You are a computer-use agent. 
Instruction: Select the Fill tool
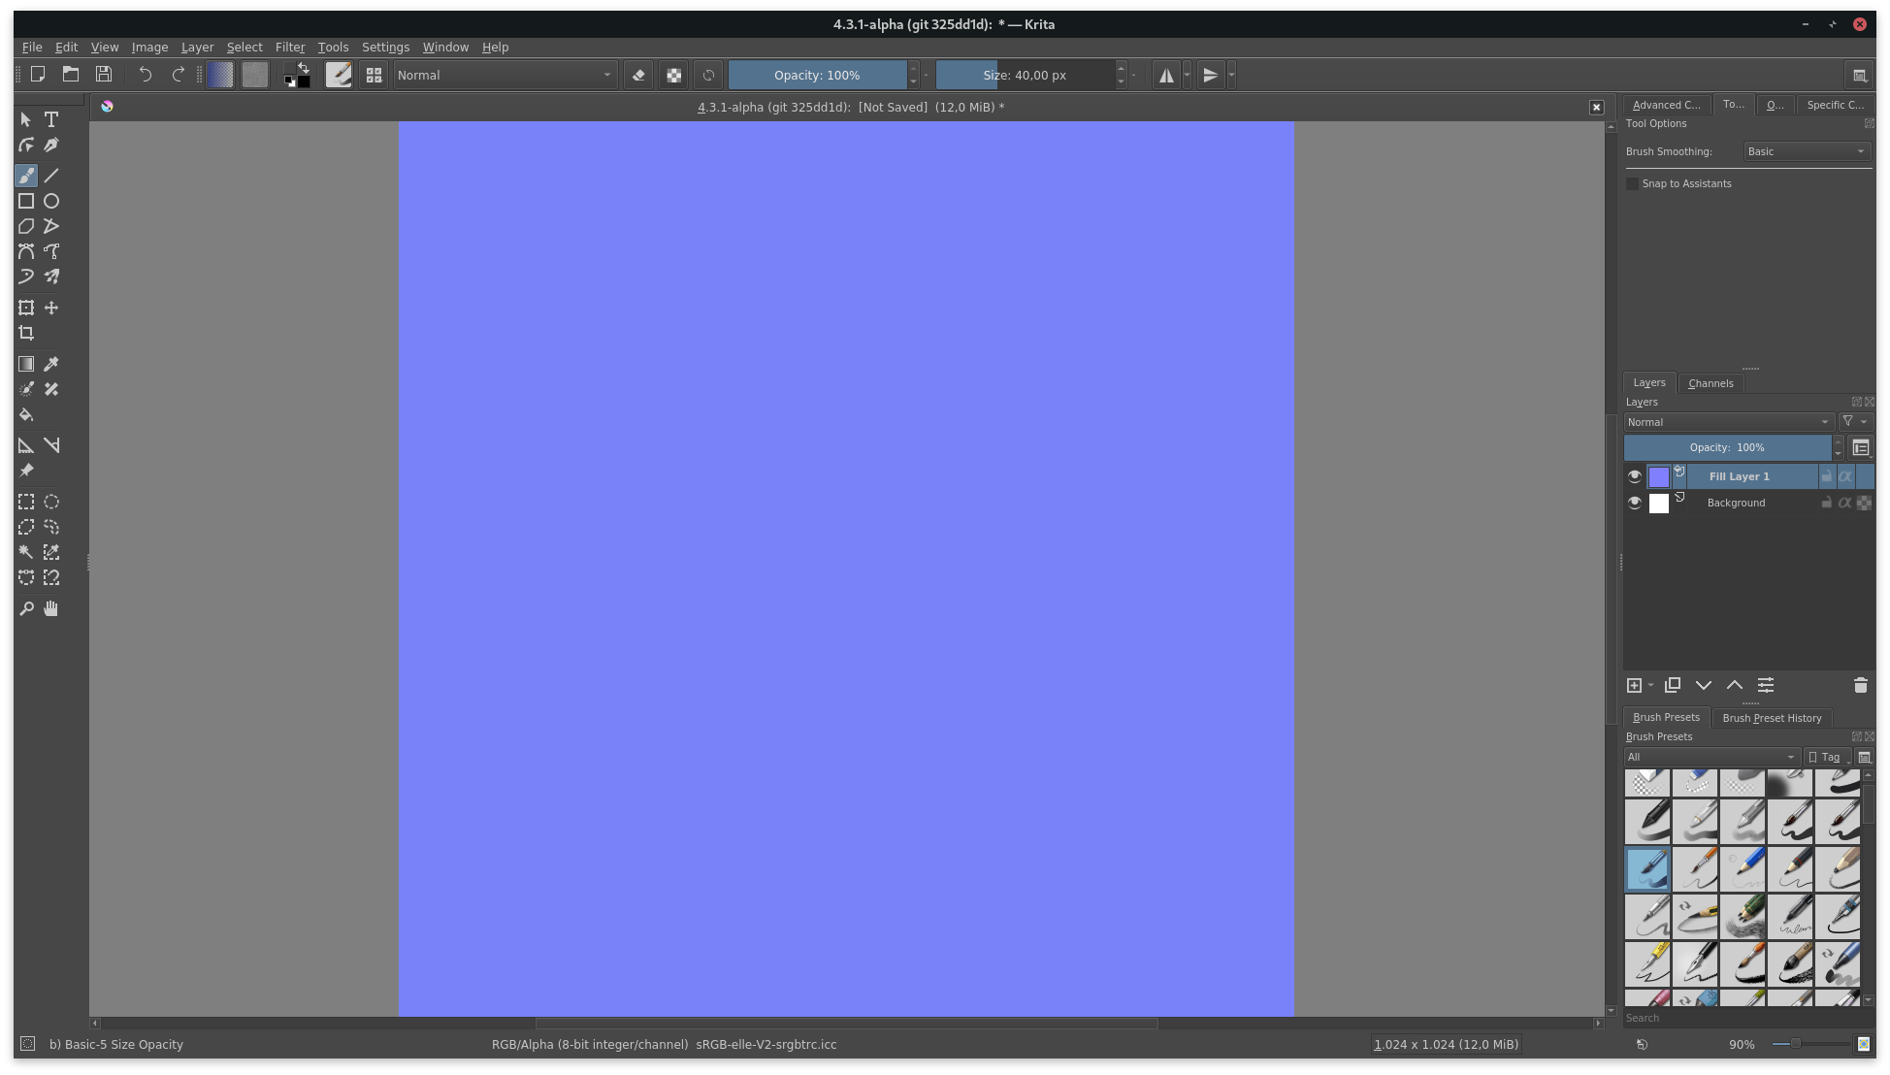(x=26, y=414)
